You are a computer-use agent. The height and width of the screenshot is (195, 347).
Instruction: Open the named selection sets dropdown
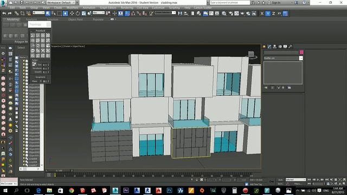tap(165, 13)
